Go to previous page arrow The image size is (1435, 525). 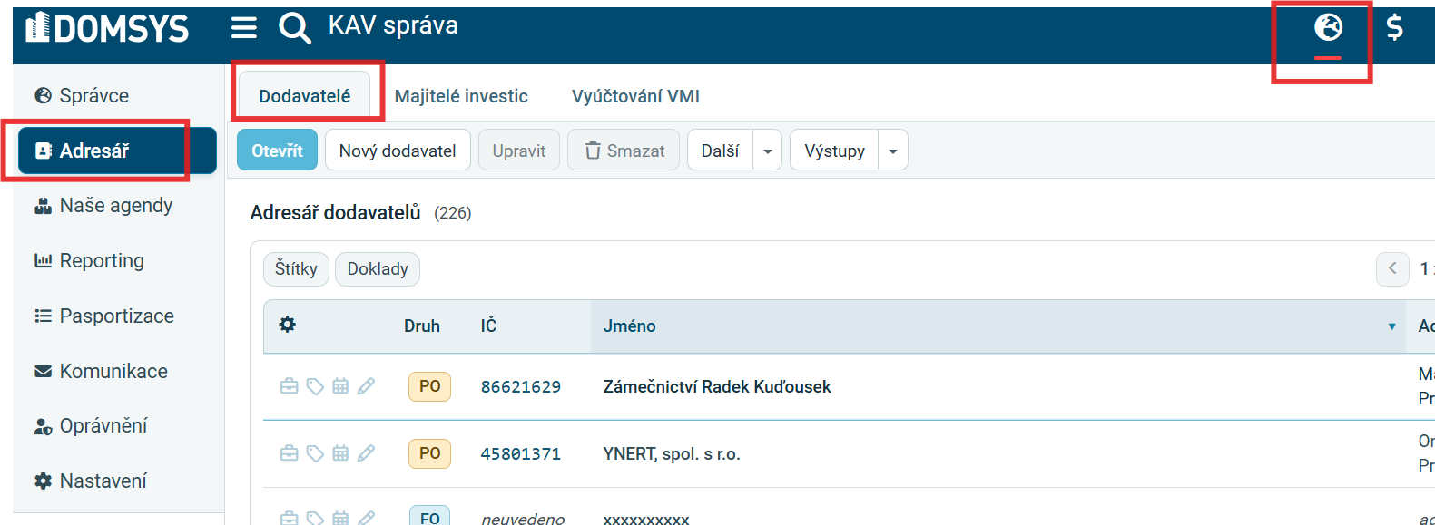[x=1392, y=268]
